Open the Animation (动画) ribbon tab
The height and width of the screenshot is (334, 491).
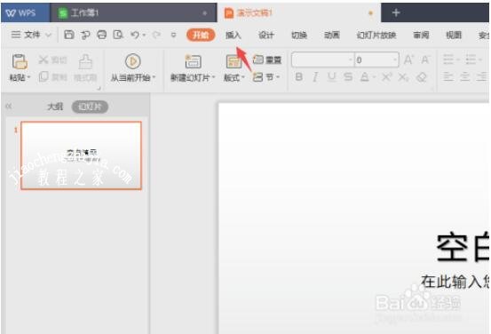(331, 35)
